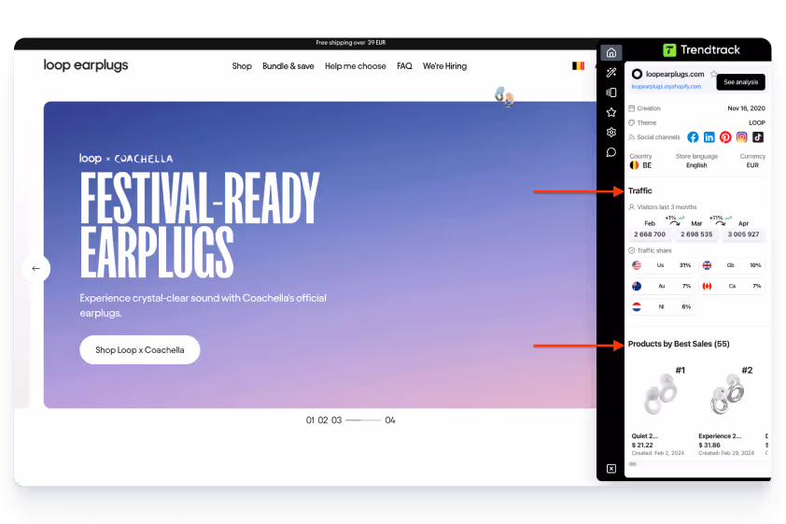786x524 pixels.
Task: Click the loopearplugs.com domain title
Action: tap(675, 74)
